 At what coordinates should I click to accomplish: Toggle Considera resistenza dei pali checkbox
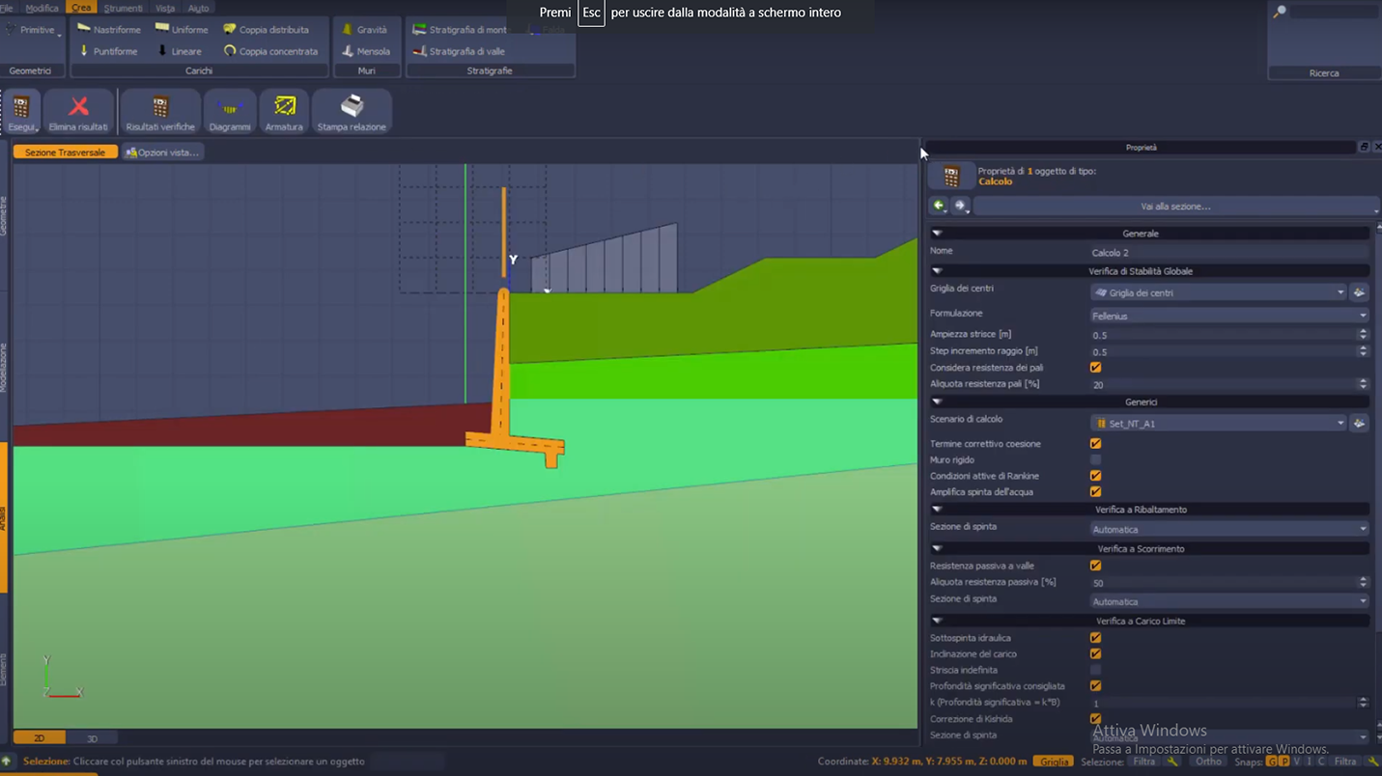(1095, 368)
